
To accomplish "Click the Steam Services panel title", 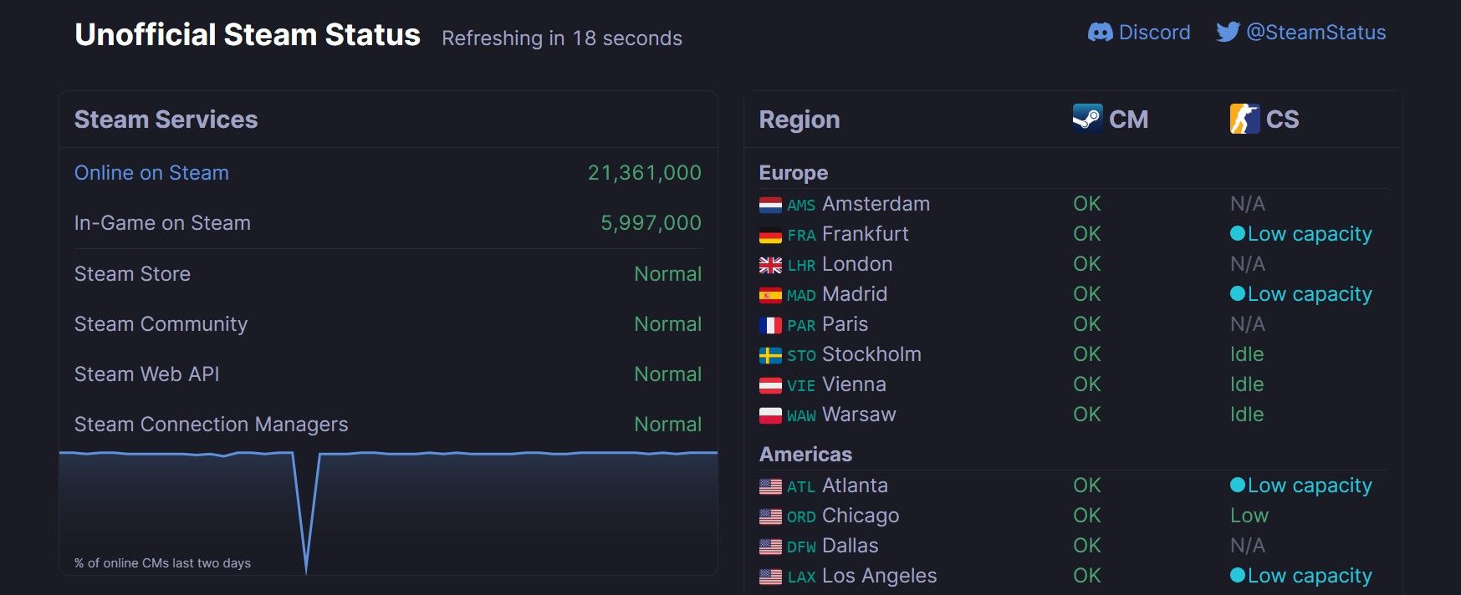I will pos(166,119).
